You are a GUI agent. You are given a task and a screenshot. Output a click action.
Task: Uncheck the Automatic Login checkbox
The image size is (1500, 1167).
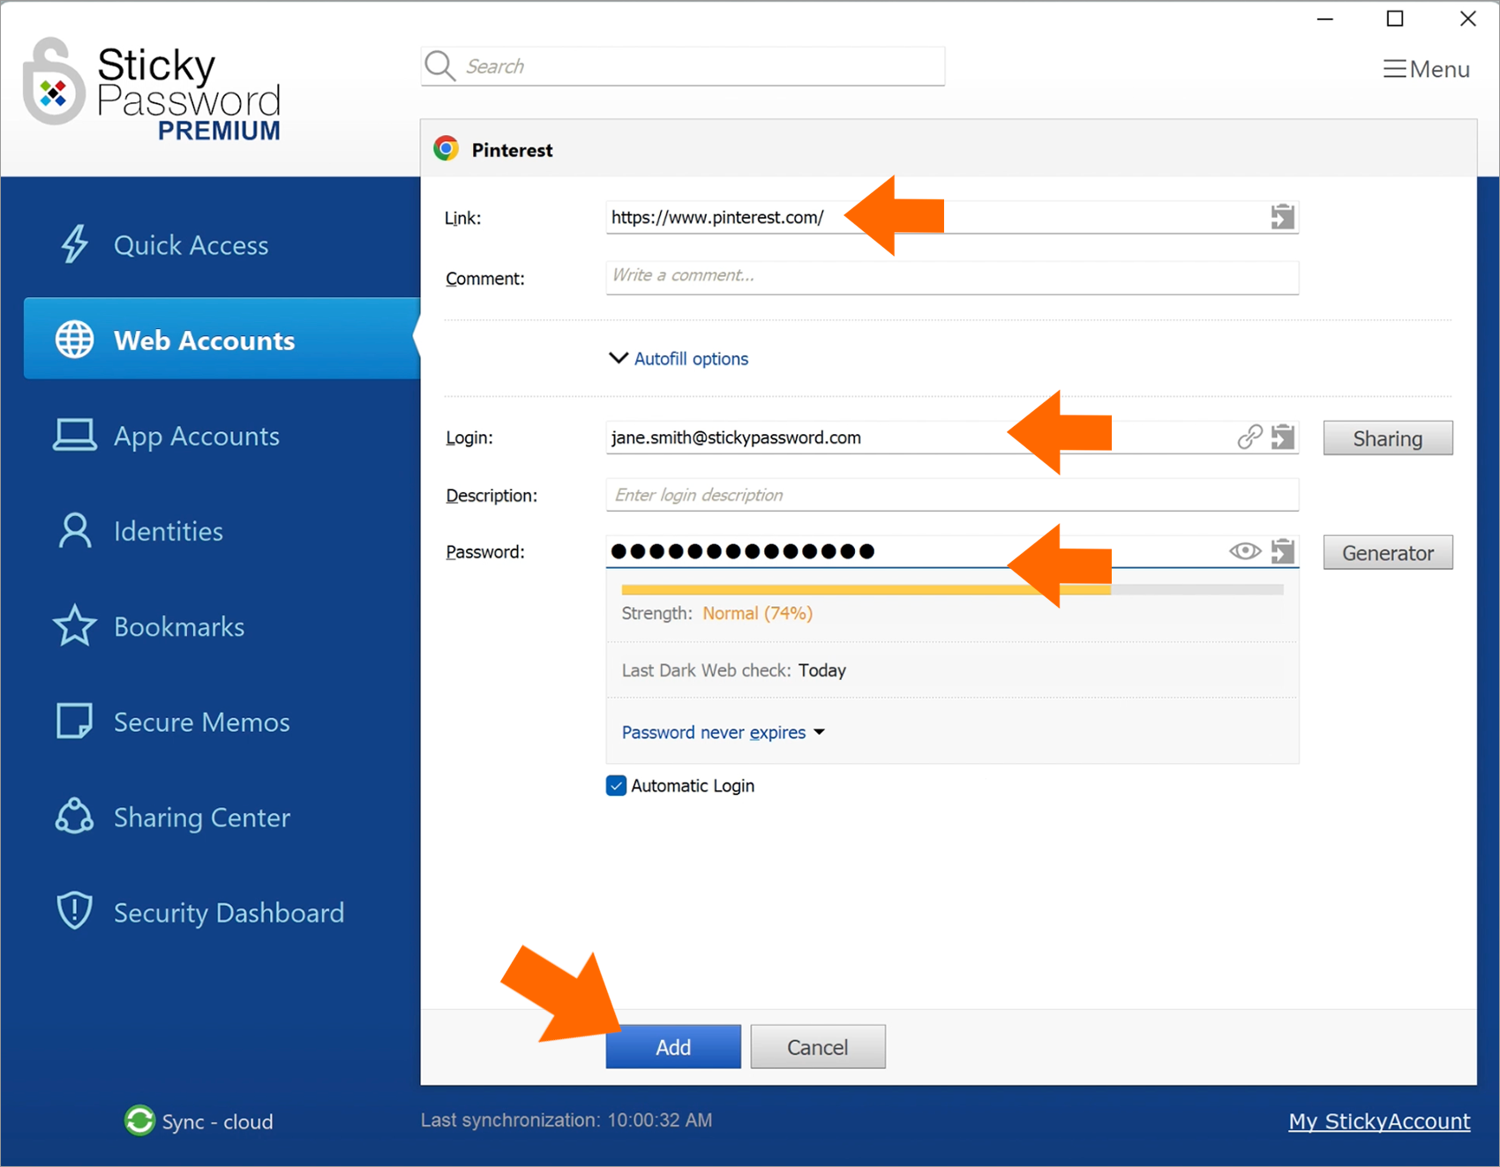(616, 785)
